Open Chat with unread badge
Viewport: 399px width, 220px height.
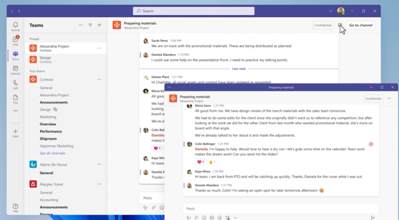[x=15, y=40]
